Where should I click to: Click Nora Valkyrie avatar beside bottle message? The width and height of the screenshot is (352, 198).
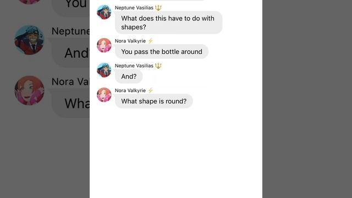(104, 45)
